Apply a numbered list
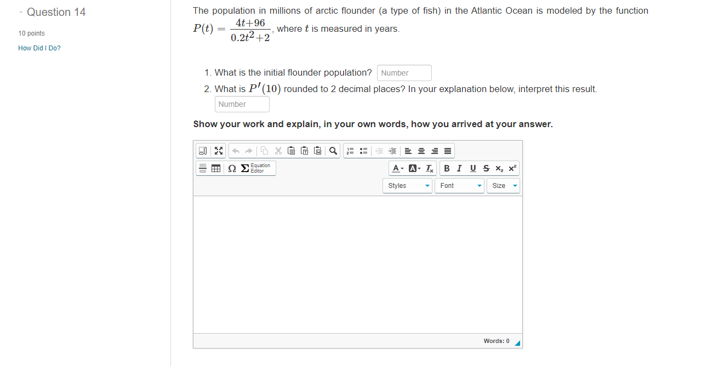This screenshot has width=713, height=371. [350, 151]
